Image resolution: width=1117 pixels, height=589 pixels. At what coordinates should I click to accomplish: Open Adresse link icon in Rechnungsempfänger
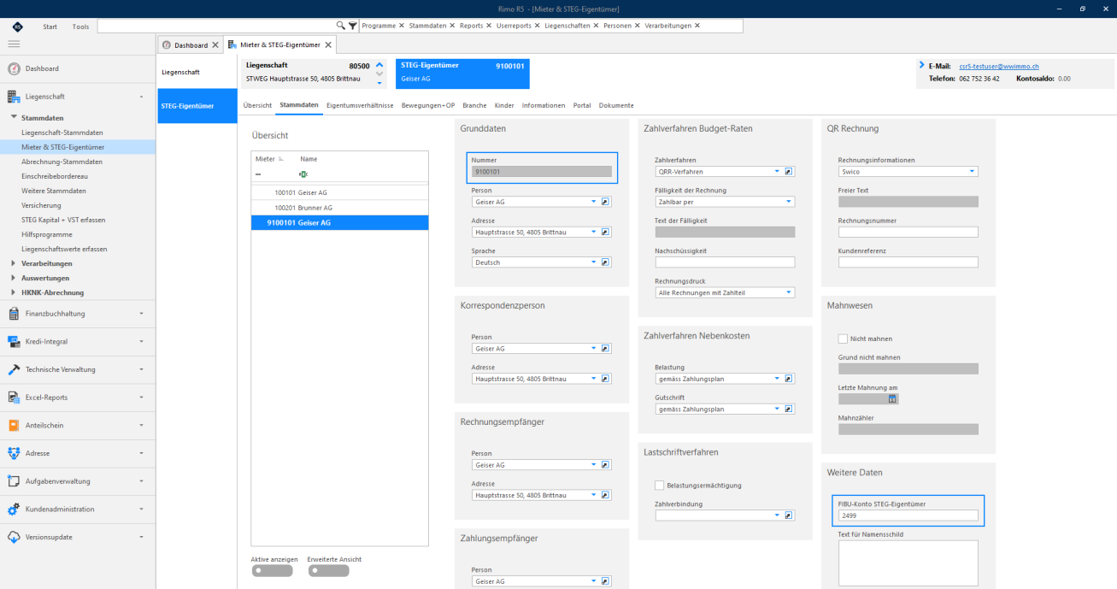coord(606,495)
